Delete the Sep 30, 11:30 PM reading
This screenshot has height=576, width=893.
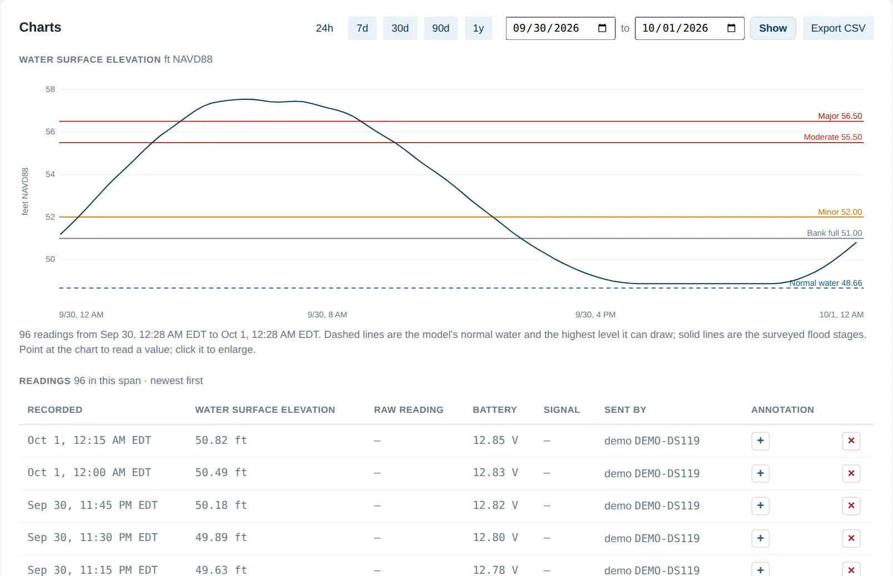click(851, 538)
